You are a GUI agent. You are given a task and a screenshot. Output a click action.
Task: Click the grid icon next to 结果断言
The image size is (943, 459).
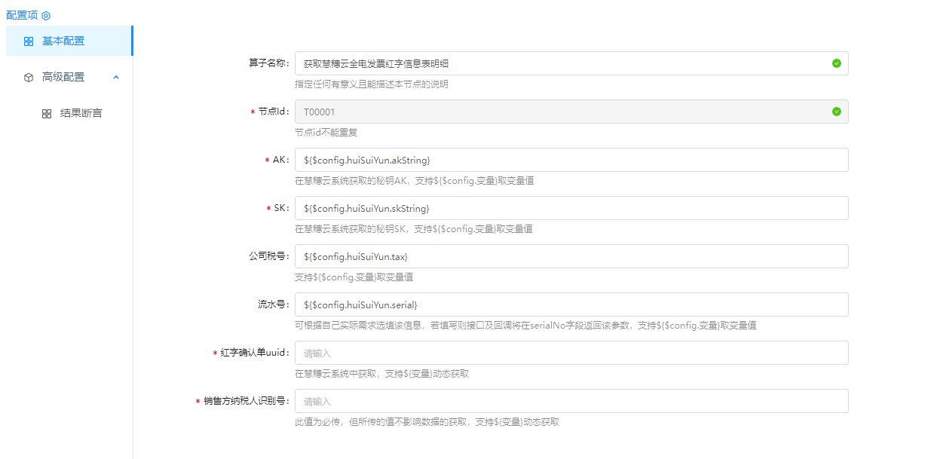tap(47, 114)
